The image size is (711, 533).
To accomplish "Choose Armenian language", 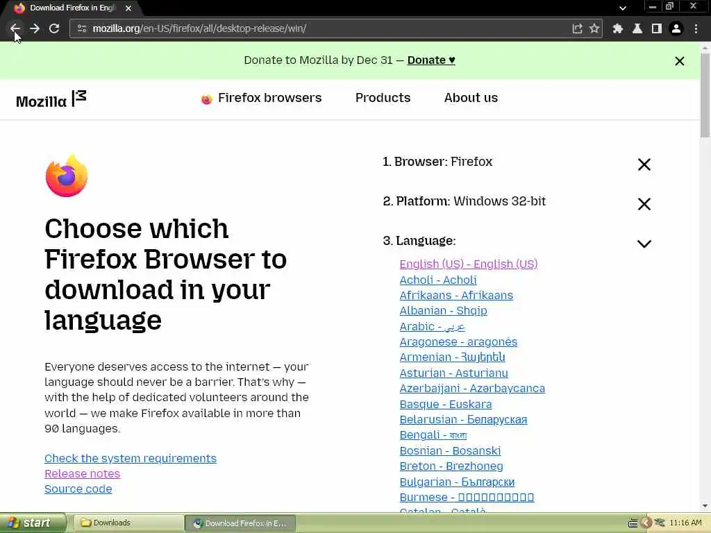I will click(x=452, y=357).
